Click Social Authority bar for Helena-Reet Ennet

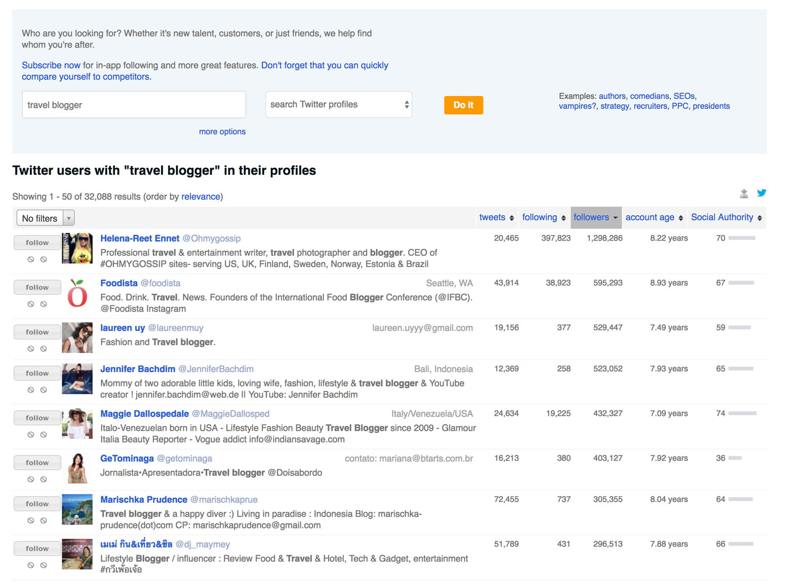(742, 238)
